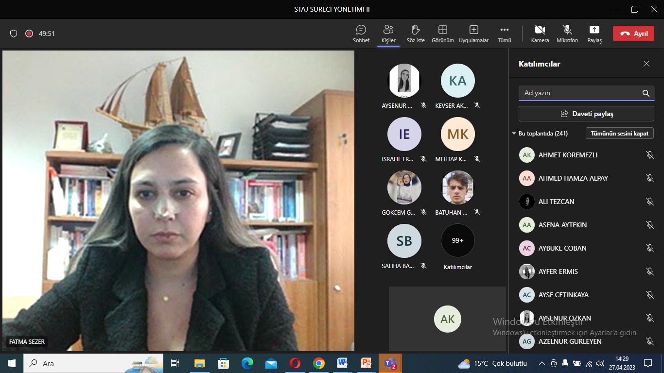Select AYFER ERMIS in participant list
This screenshot has width=664, height=373.
(586, 271)
